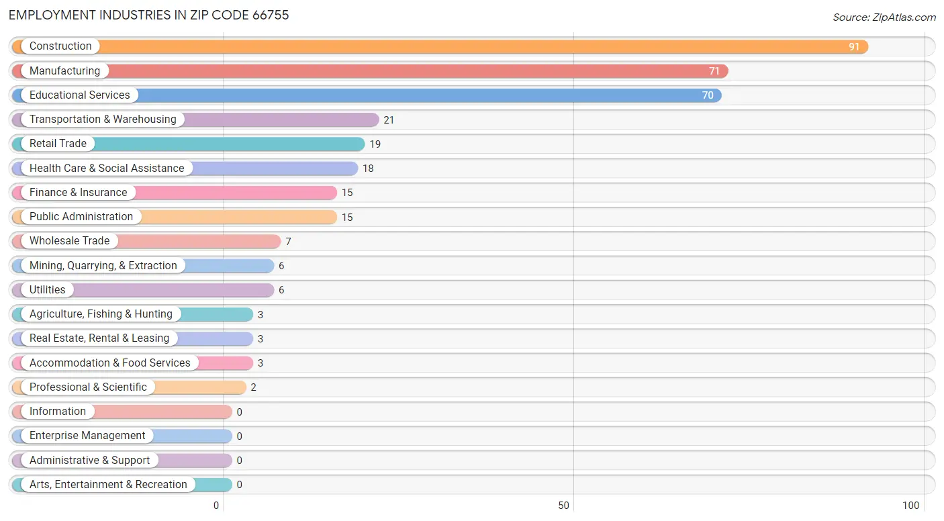The width and height of the screenshot is (944, 521).
Task: Click Real Estate, Rental & Leasing label
Action: [99, 338]
